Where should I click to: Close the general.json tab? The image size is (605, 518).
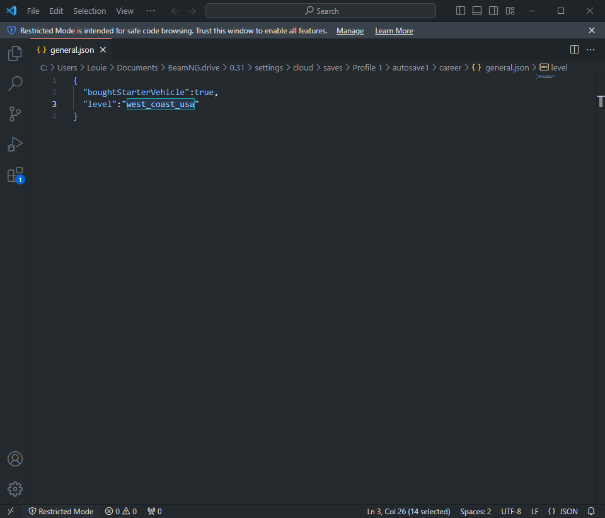[x=103, y=50]
